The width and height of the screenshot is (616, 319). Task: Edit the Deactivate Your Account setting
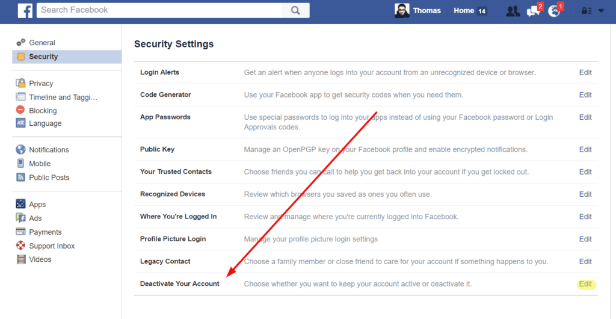[x=585, y=284]
